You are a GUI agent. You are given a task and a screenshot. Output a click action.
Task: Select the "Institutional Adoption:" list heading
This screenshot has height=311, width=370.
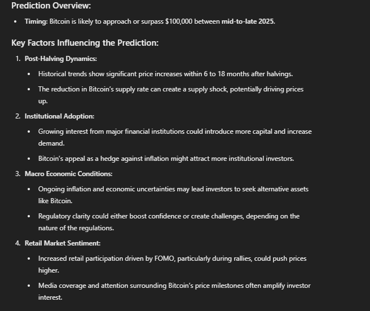(x=59, y=116)
